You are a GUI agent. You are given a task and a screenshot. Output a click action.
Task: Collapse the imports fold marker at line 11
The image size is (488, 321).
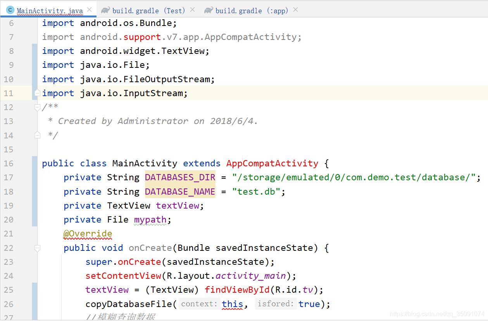click(x=37, y=93)
